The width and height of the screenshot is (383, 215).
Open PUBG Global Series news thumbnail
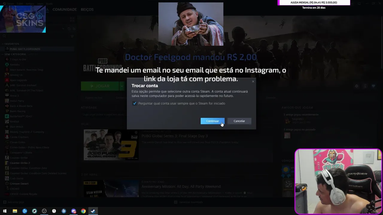(x=111, y=145)
